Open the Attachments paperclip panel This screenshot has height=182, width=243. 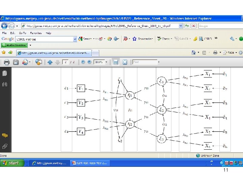5,146
